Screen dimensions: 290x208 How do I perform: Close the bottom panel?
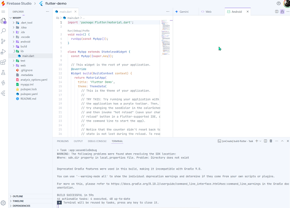click(288, 141)
